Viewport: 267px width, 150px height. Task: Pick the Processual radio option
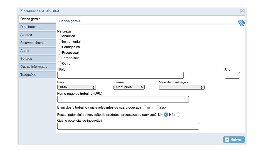60,52
